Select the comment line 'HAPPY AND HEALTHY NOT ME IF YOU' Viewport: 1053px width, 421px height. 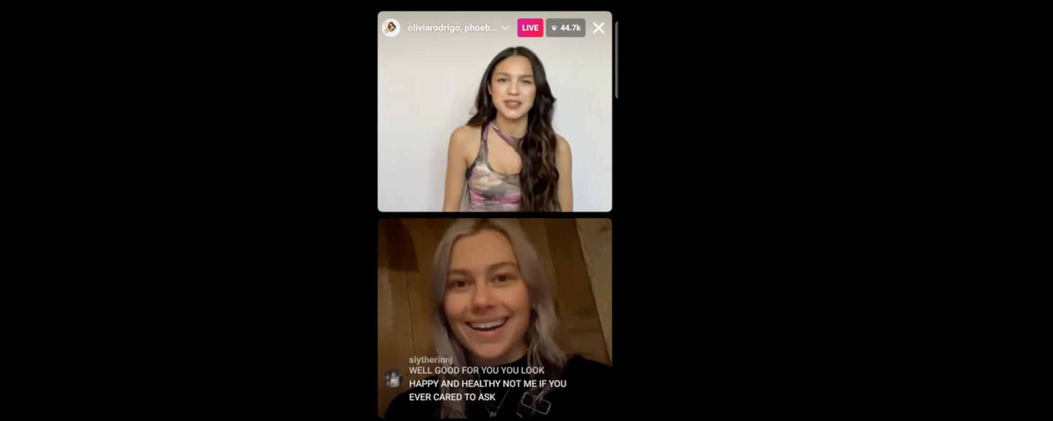(x=488, y=384)
